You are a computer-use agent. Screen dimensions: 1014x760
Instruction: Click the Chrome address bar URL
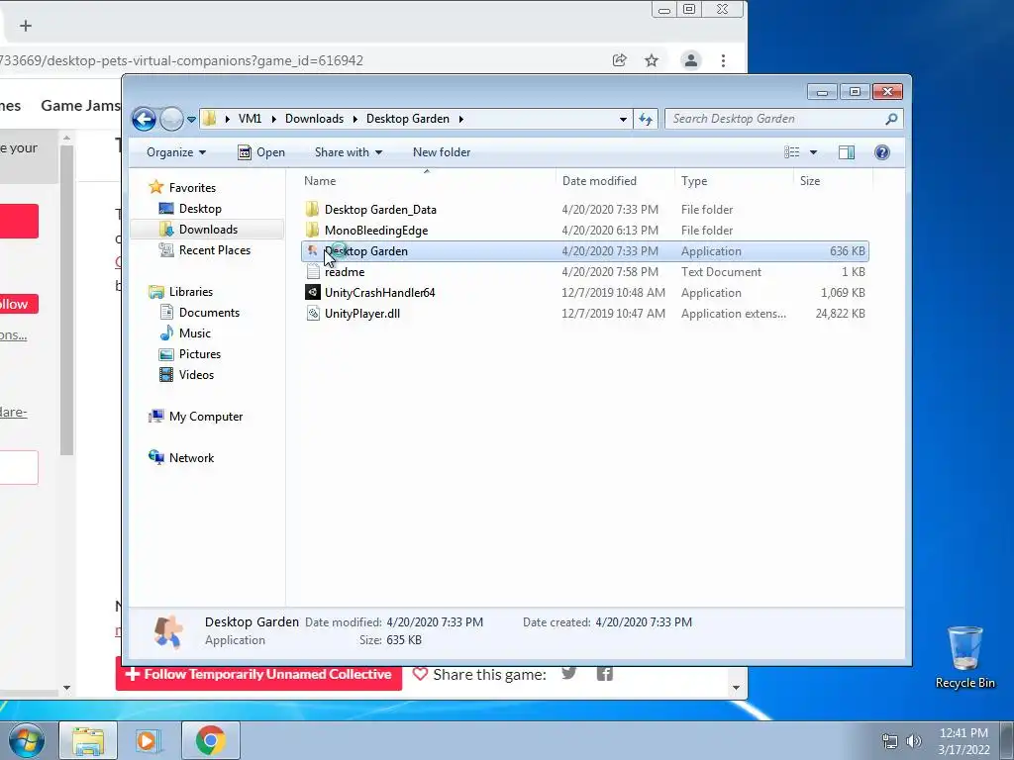pos(182,60)
